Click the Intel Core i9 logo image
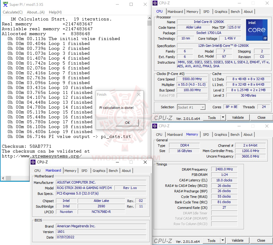Screen dimensions: 273x245 [256, 30]
